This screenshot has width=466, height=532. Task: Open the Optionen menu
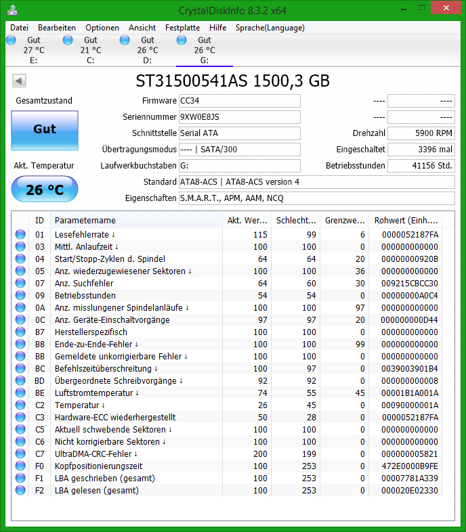pos(102,28)
